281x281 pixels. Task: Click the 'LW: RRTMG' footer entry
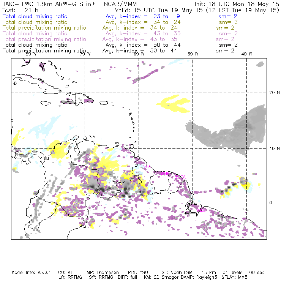(70, 277)
